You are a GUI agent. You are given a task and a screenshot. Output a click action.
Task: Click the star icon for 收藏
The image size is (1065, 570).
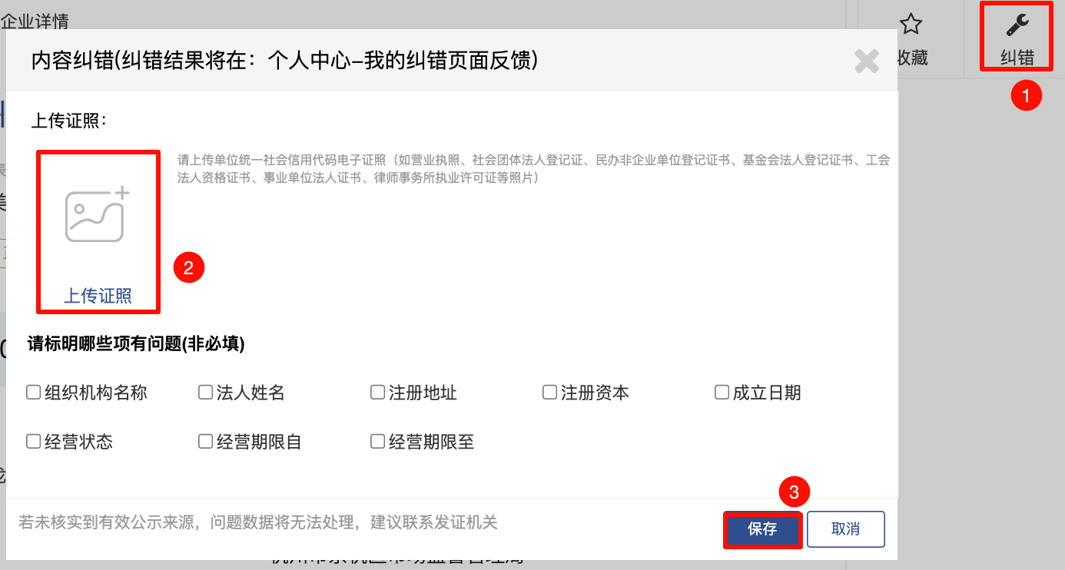point(911,25)
